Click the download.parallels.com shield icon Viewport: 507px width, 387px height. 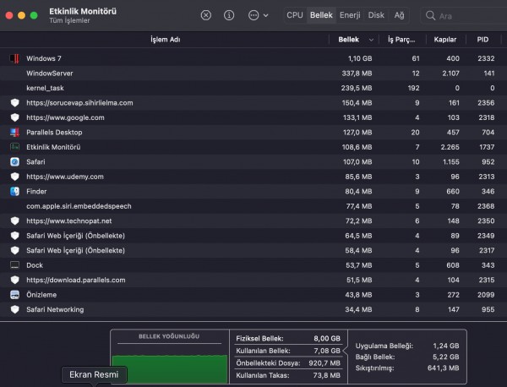click(14, 280)
